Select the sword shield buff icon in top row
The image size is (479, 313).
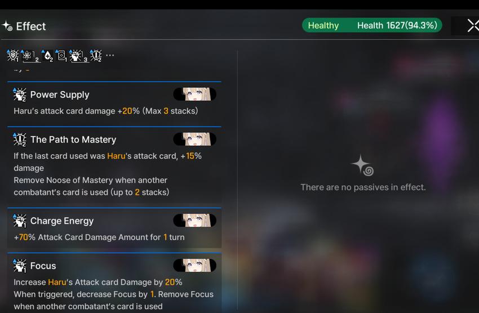pos(96,56)
